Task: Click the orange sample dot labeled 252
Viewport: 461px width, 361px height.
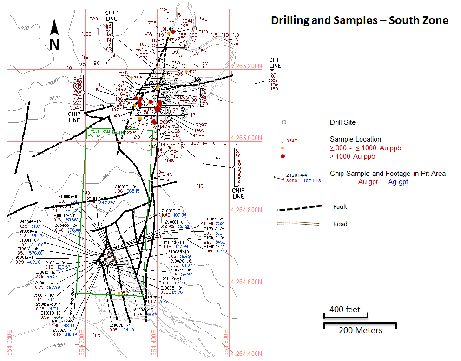Action: (119, 293)
